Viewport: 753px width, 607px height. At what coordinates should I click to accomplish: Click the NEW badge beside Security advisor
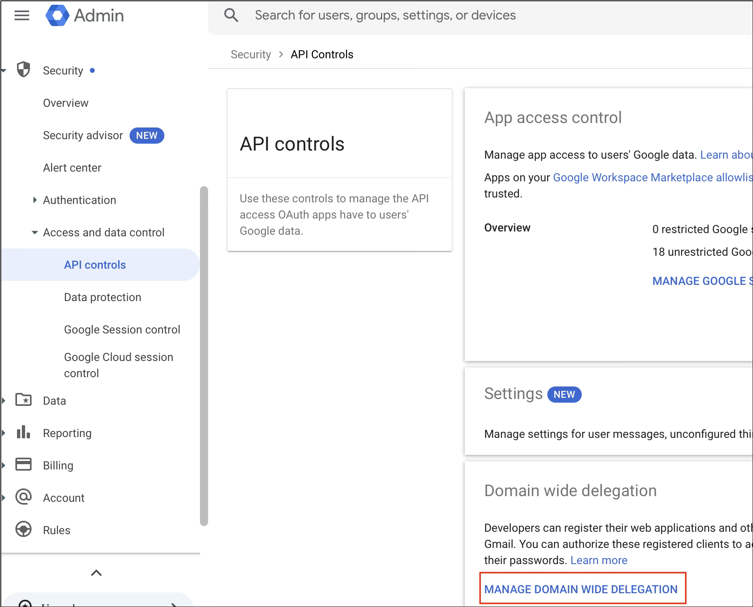click(147, 135)
